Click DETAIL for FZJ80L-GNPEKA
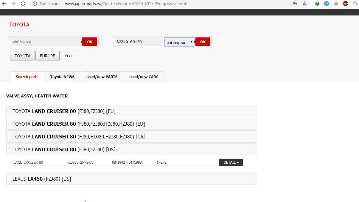359x202 pixels. coord(231,162)
